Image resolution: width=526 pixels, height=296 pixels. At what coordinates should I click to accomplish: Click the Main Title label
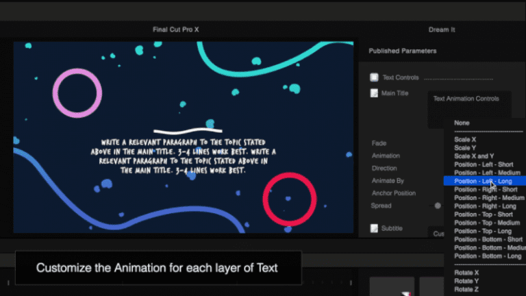[x=394, y=93]
